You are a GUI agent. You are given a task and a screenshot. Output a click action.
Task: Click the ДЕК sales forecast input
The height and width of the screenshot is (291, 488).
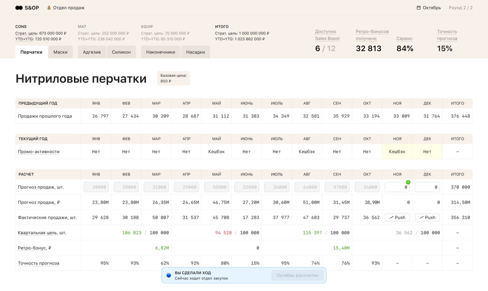[x=427, y=187]
